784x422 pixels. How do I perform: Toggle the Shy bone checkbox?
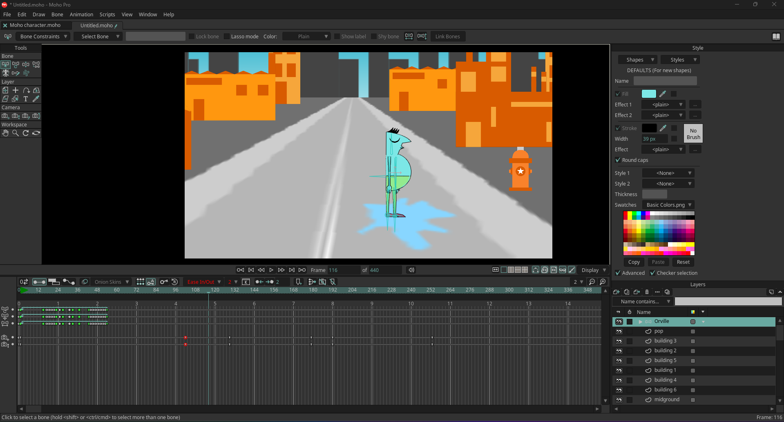click(374, 36)
